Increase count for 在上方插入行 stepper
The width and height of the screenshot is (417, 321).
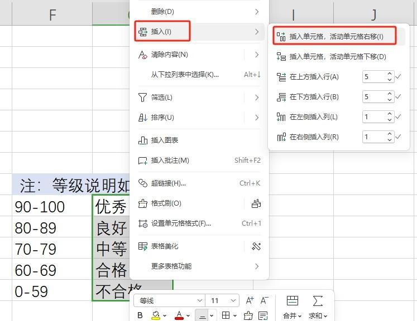click(x=390, y=74)
